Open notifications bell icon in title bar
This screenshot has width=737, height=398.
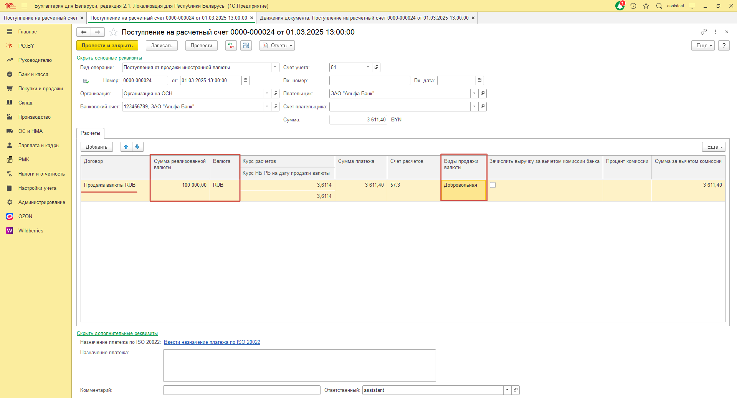pyautogui.click(x=620, y=6)
